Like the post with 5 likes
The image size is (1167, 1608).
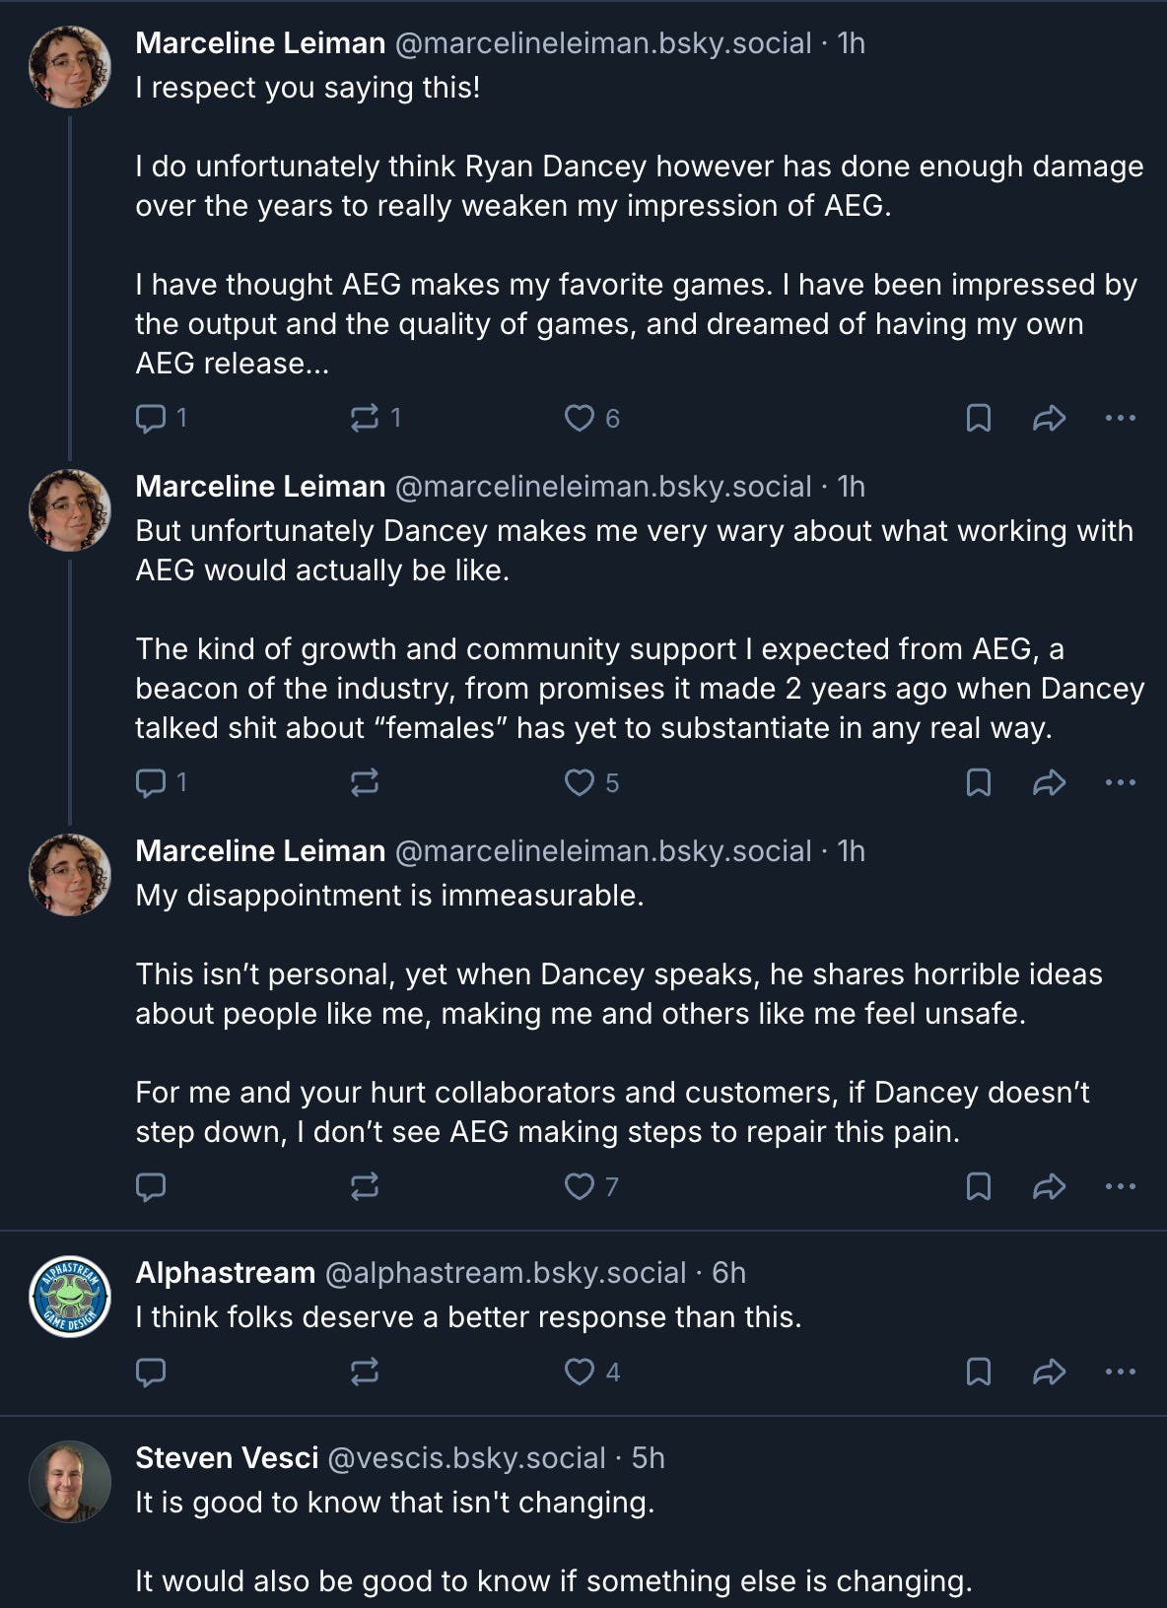coord(579,783)
